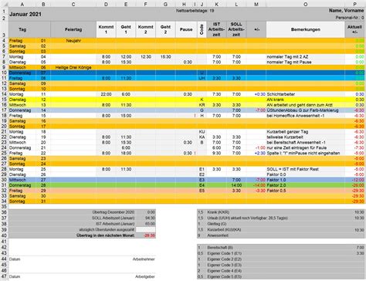Click the 'Kommt 2' heading cell

(145, 29)
